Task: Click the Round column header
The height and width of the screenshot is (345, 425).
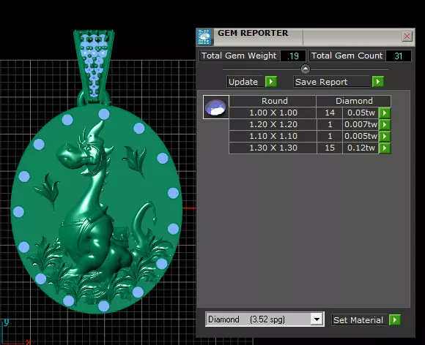Action: tap(273, 101)
